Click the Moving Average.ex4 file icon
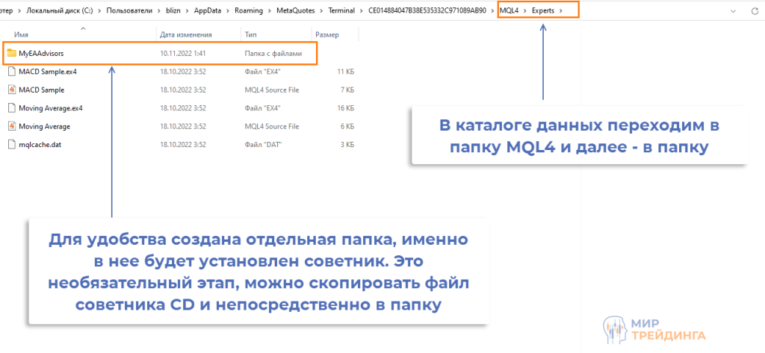 pyautogui.click(x=11, y=107)
